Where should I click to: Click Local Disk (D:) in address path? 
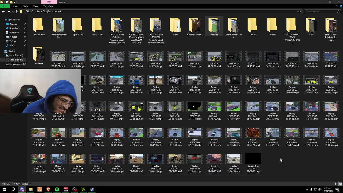[44, 12]
